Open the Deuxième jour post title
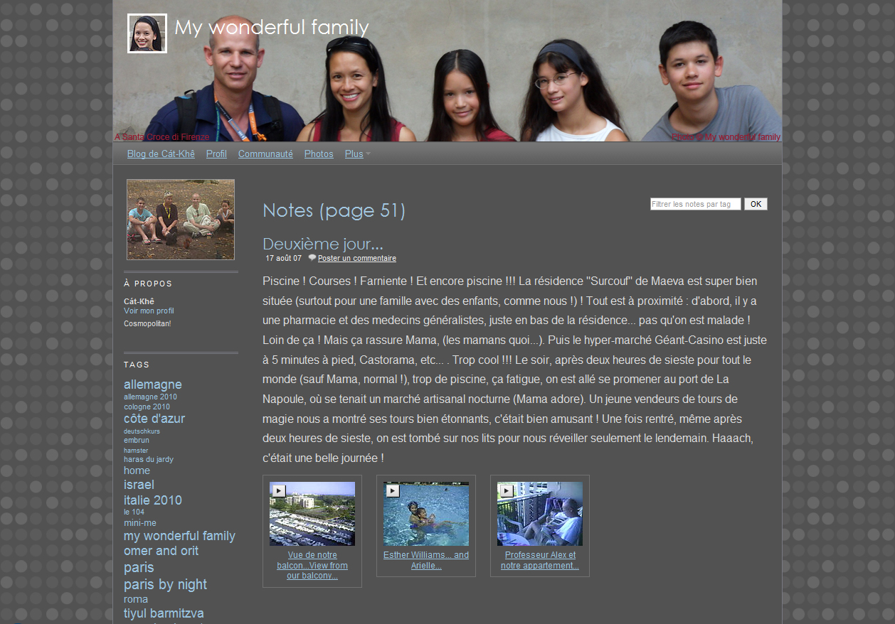Viewport: 895px width, 624px height. (x=322, y=244)
